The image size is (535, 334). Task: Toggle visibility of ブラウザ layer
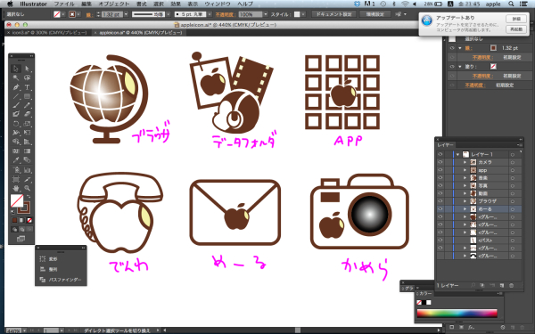[440, 201]
